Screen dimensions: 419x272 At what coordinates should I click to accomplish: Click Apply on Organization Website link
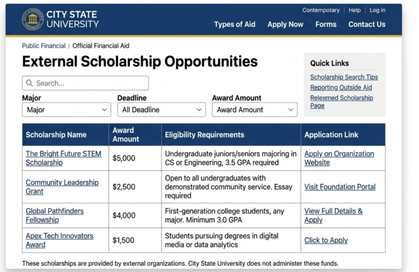tap(339, 158)
